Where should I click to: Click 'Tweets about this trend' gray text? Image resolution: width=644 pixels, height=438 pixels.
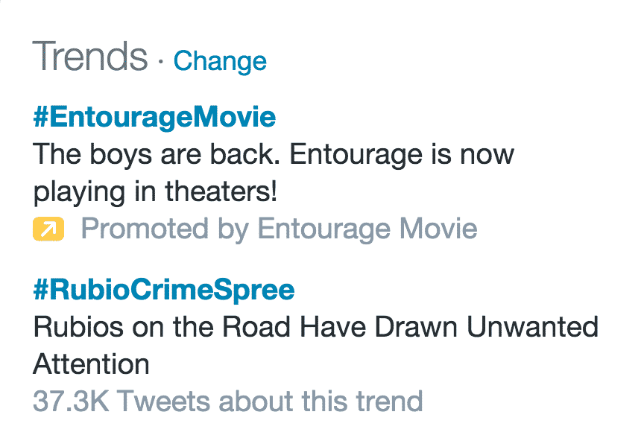(x=271, y=401)
